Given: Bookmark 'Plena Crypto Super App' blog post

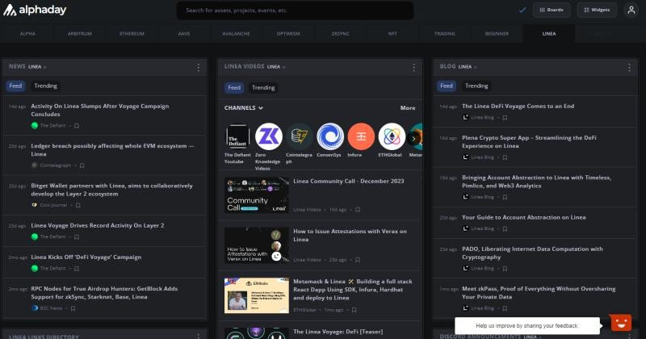Looking at the screenshot, I should pos(505,157).
